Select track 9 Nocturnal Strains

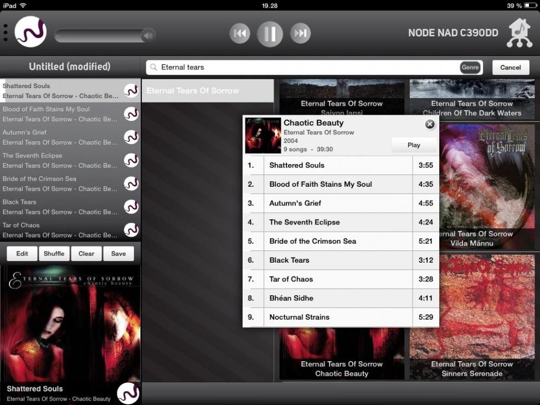point(341,317)
